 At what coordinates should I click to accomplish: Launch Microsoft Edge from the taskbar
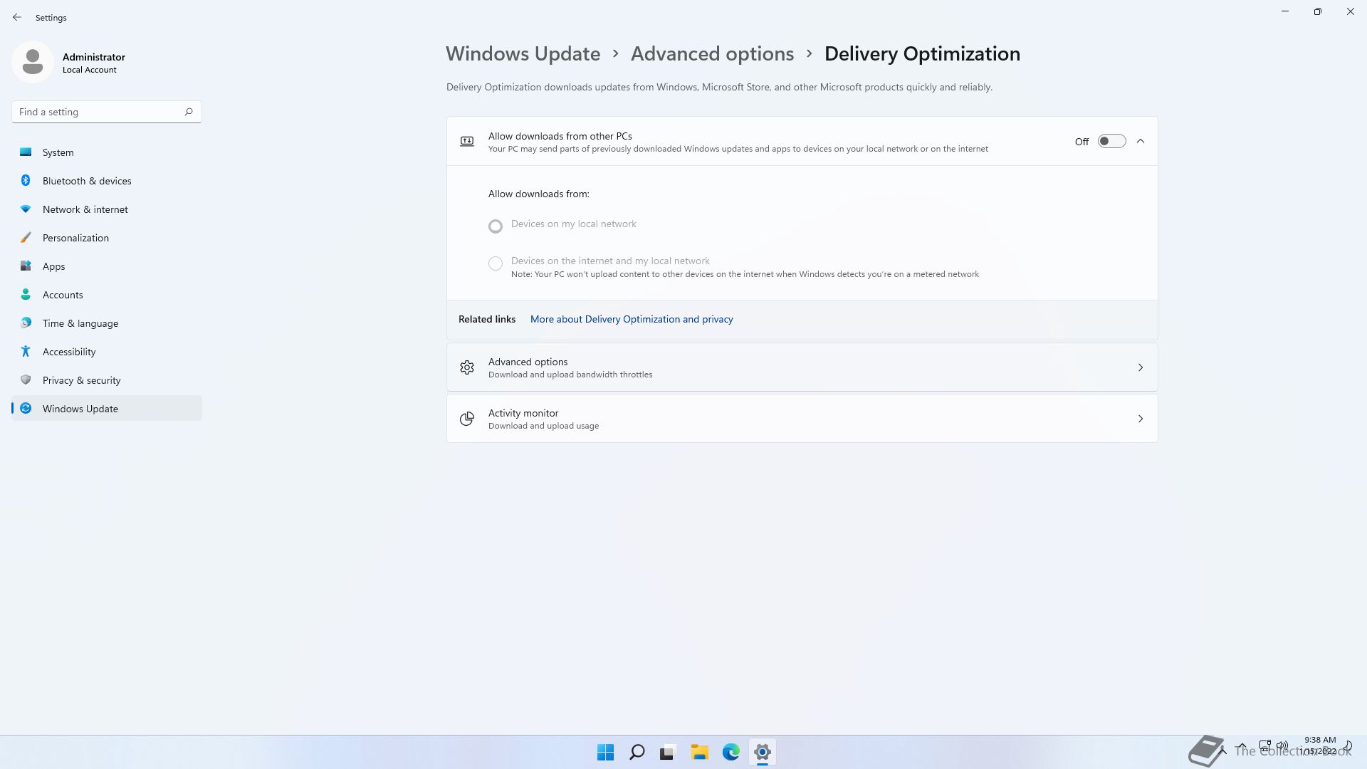pyautogui.click(x=731, y=752)
